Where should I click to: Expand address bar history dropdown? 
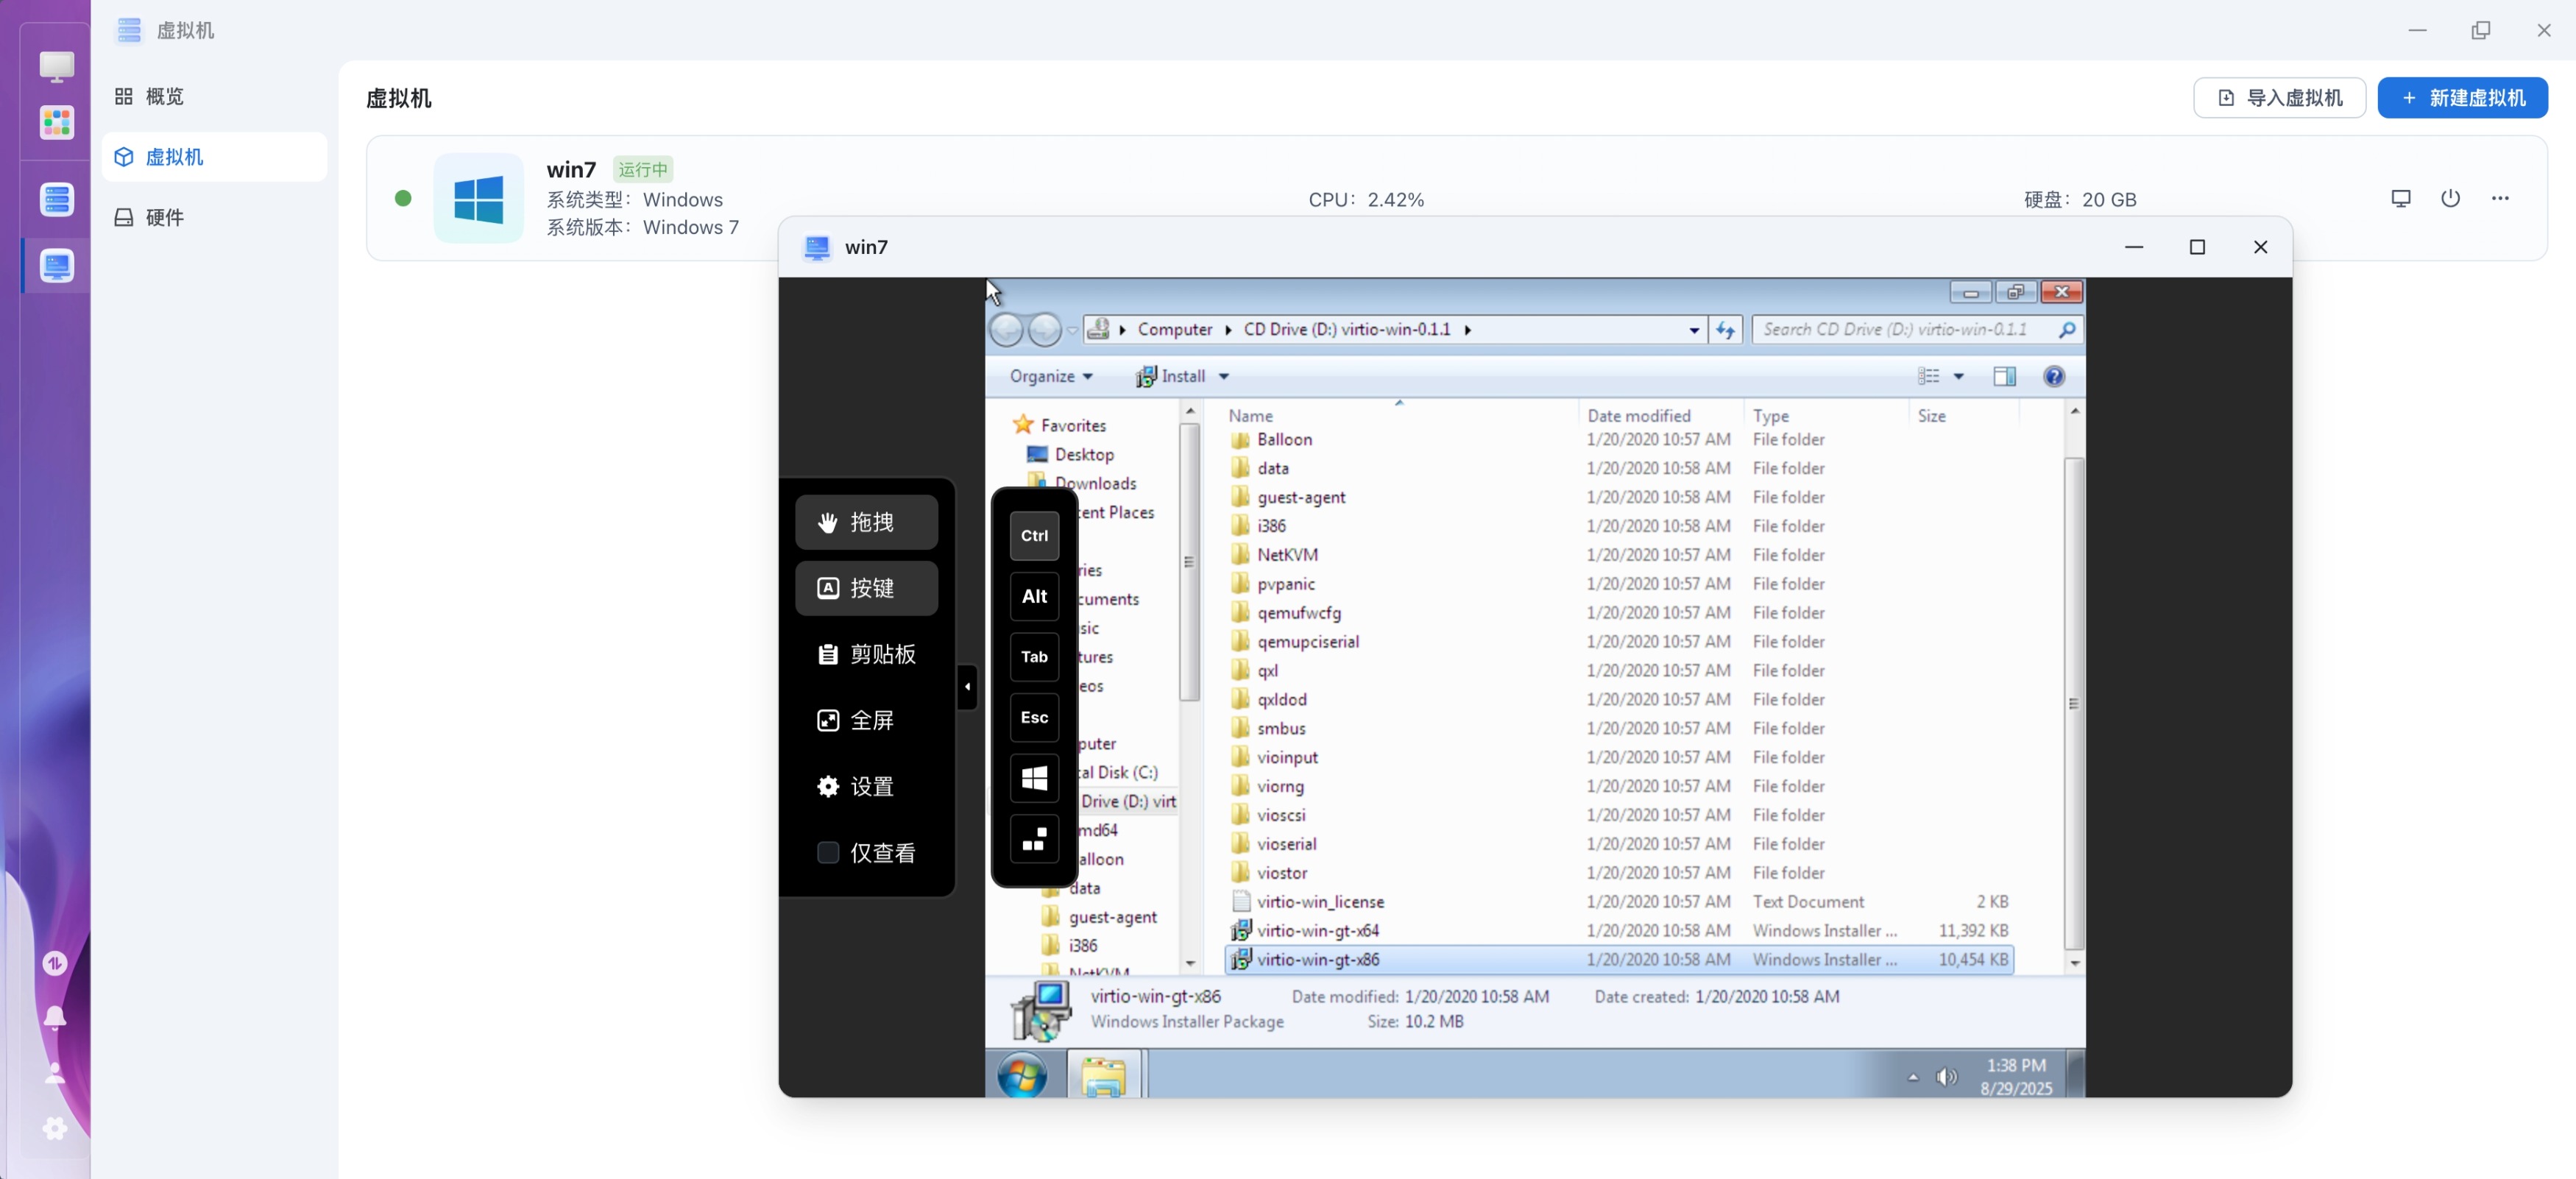click(x=1694, y=330)
